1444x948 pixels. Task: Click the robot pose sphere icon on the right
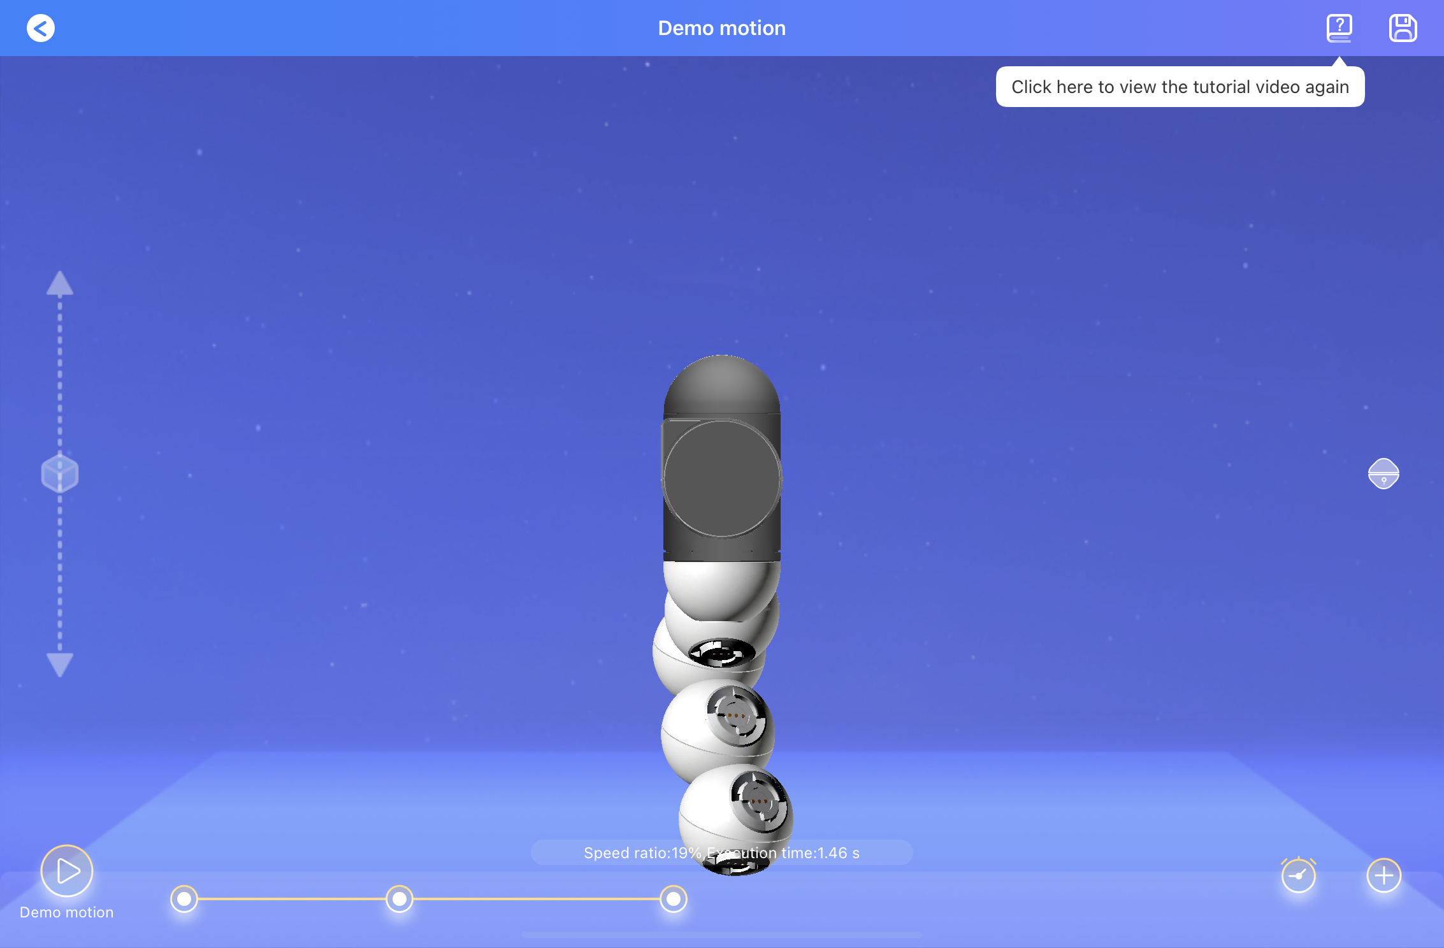pyautogui.click(x=1384, y=473)
